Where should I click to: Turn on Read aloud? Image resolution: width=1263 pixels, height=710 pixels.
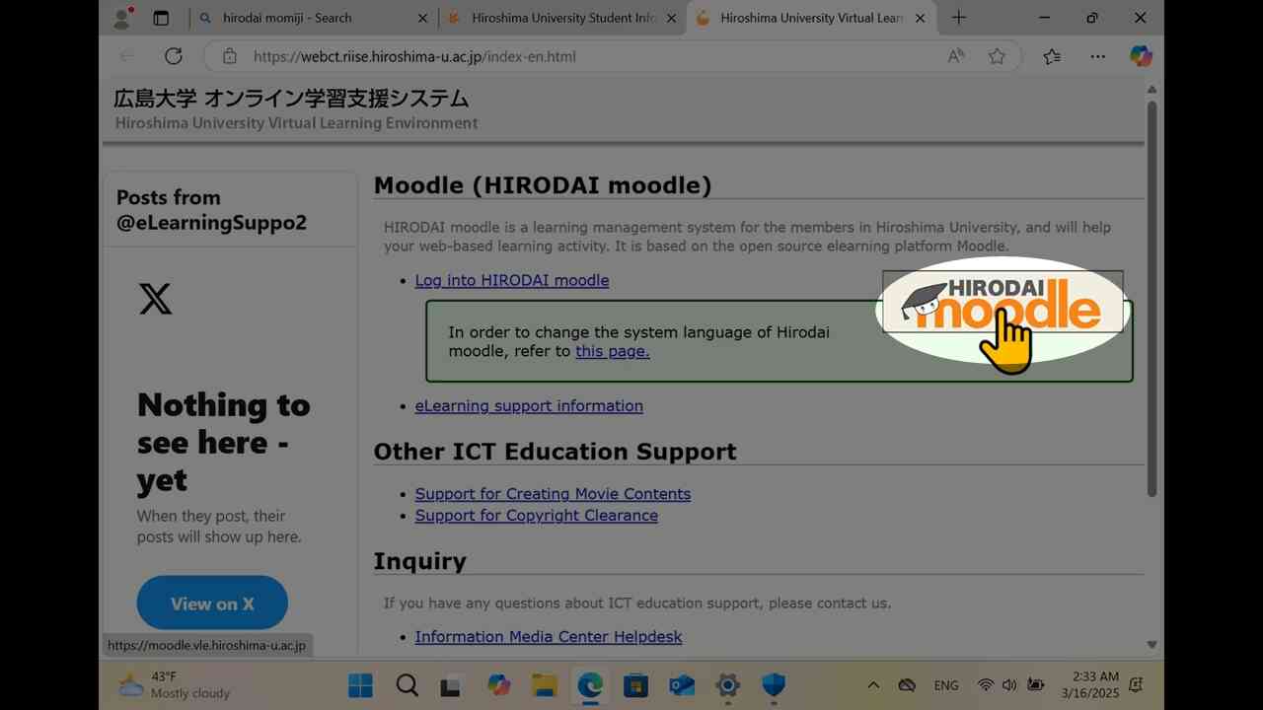(956, 56)
